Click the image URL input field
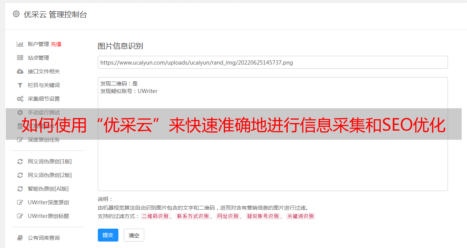Screen dimensions: 467x248 [x=273, y=62]
